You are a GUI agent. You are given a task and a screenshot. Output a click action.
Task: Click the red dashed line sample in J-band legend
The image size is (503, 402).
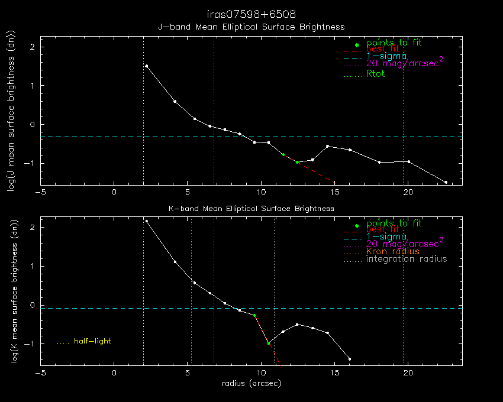coord(352,51)
